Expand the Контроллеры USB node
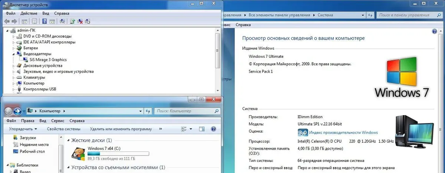The width and height of the screenshot is (445, 173). [14, 89]
